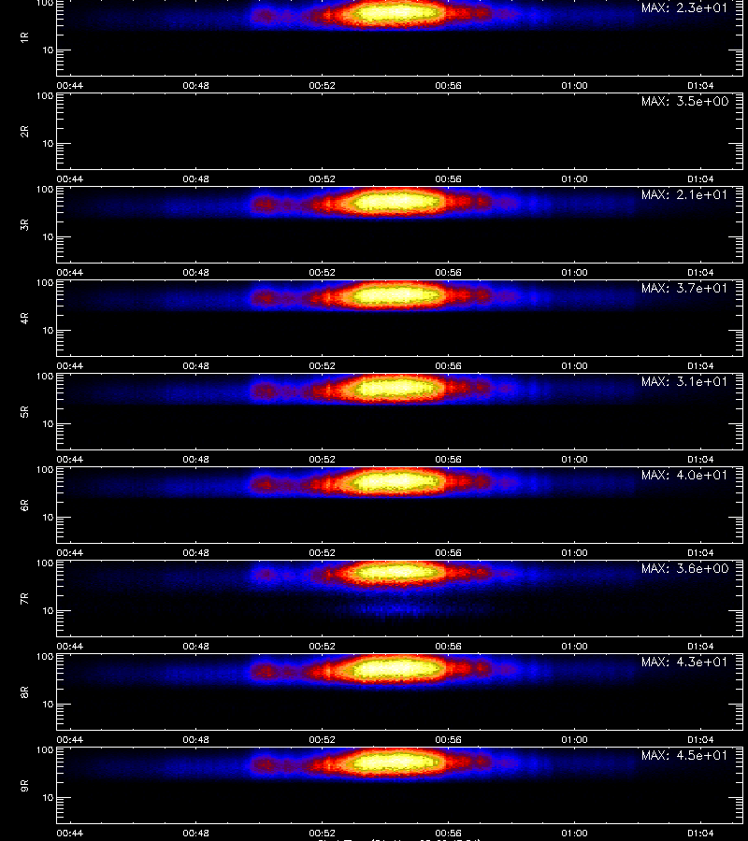This screenshot has width=748, height=841.
Task: Click the 'MAX: 2.3e+01' label in panel 1R
Action: (684, 8)
